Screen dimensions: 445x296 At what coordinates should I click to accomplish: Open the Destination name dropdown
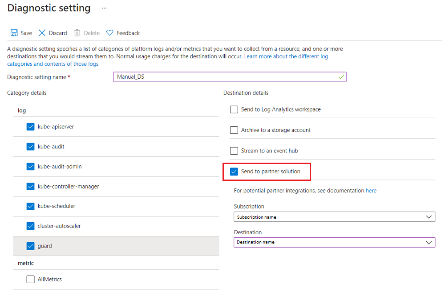(x=334, y=242)
